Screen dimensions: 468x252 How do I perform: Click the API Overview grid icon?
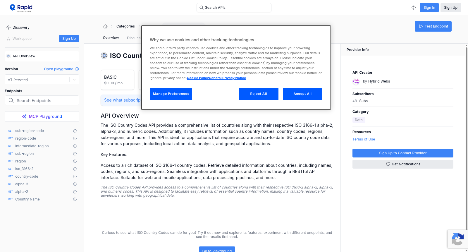pos(8,56)
